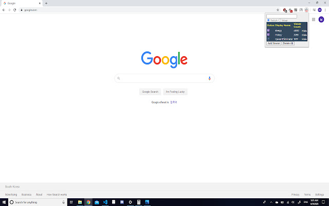
Task: Click the magnifier icon in Google search box
Action: pyautogui.click(x=119, y=78)
